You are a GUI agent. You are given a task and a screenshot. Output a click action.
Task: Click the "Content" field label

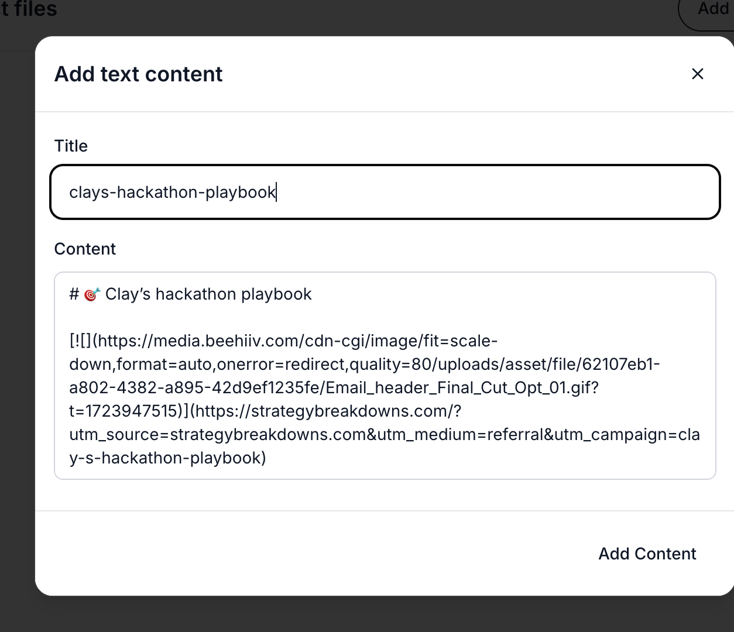(x=85, y=249)
